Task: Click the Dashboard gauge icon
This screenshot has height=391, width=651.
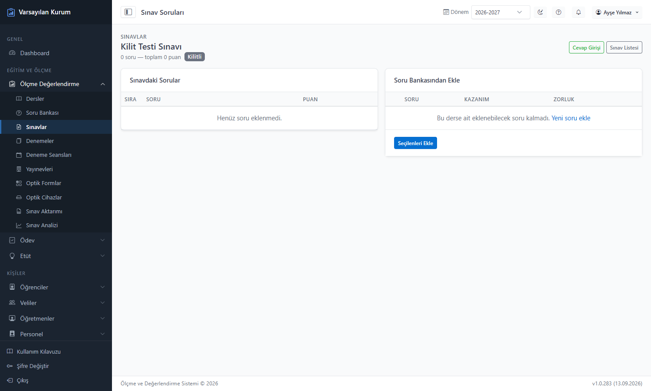Action: 12,53
